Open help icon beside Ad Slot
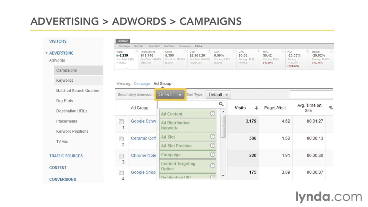This screenshot has height=207, width=368. pos(212,137)
